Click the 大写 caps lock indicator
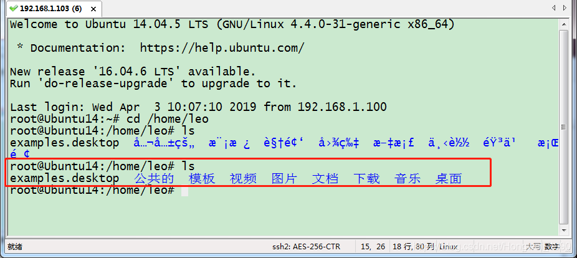This screenshot has width=577, height=258. point(533,247)
